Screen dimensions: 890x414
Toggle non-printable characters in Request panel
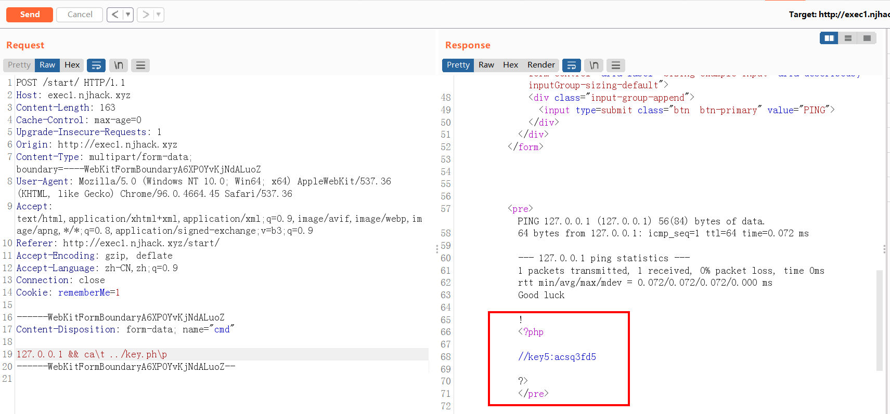tap(119, 65)
